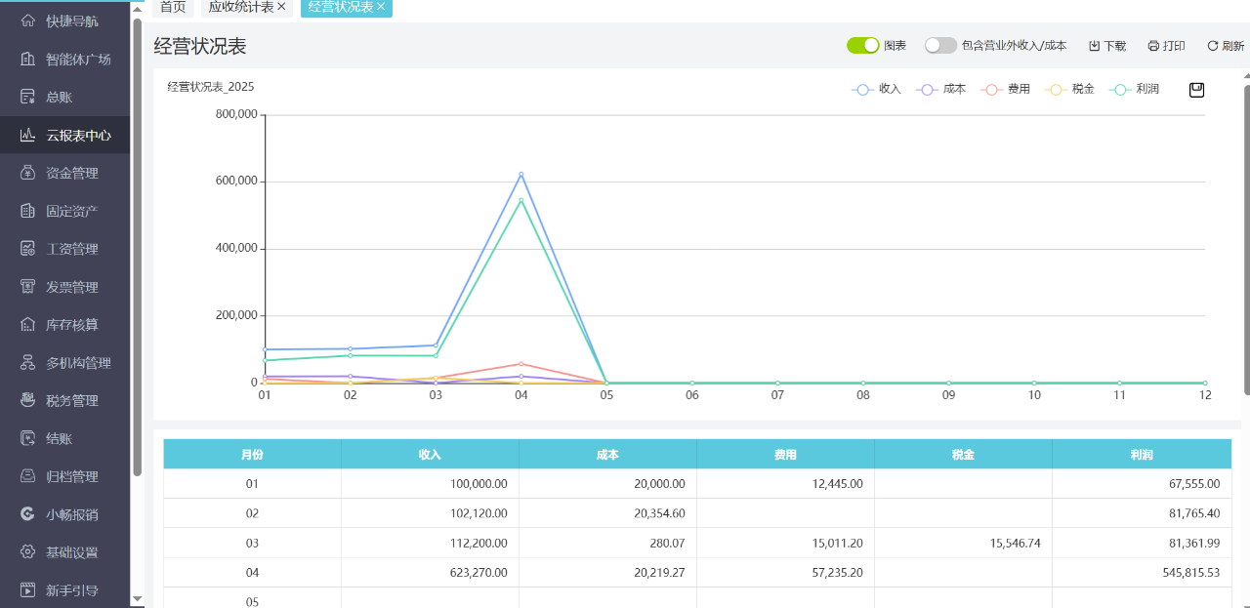Click the sidebar scroll down arrow
Viewport: 1250px width, 608px height.
[138, 598]
